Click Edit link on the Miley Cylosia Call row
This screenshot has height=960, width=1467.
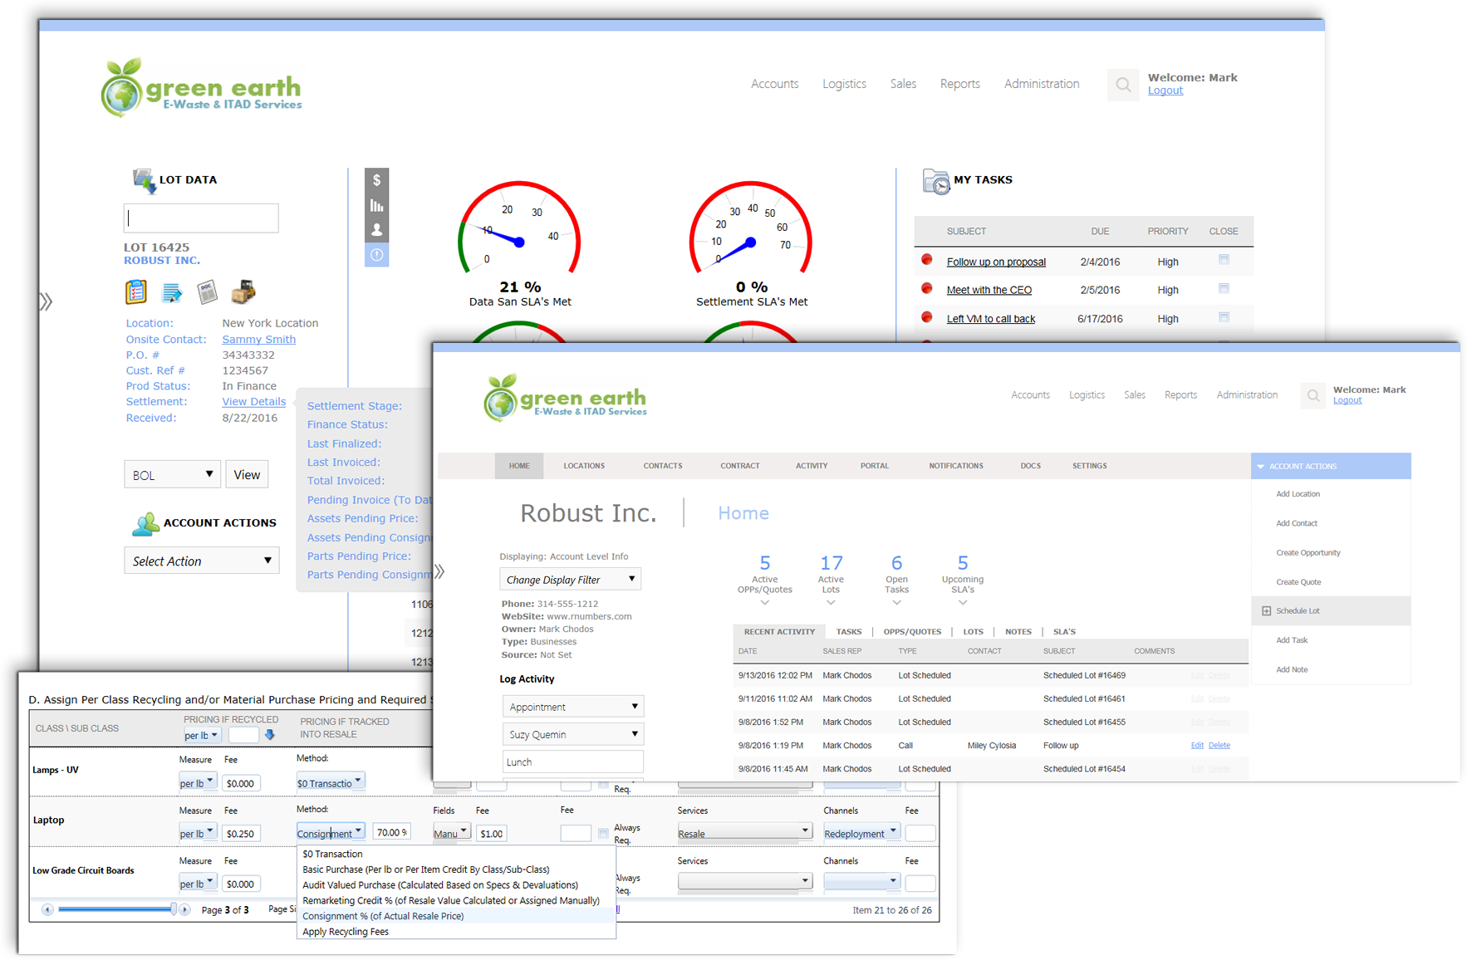(x=1197, y=745)
